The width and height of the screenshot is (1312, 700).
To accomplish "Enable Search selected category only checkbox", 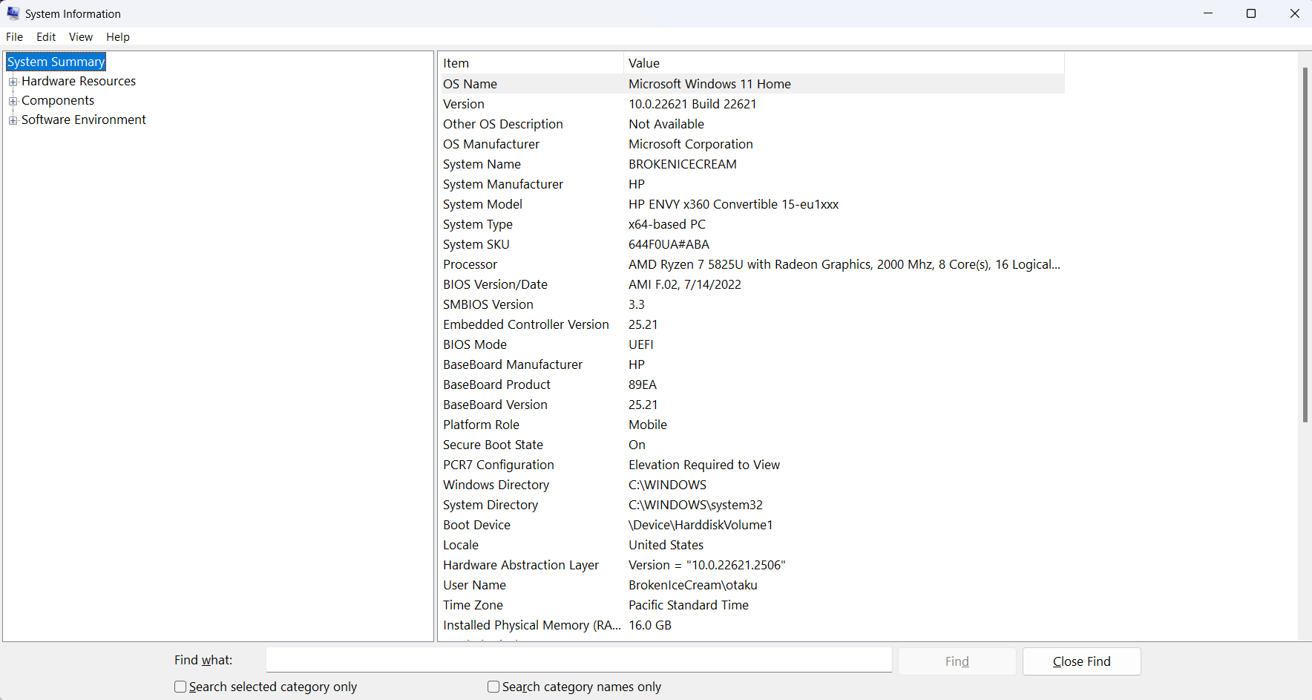I will coord(180,687).
